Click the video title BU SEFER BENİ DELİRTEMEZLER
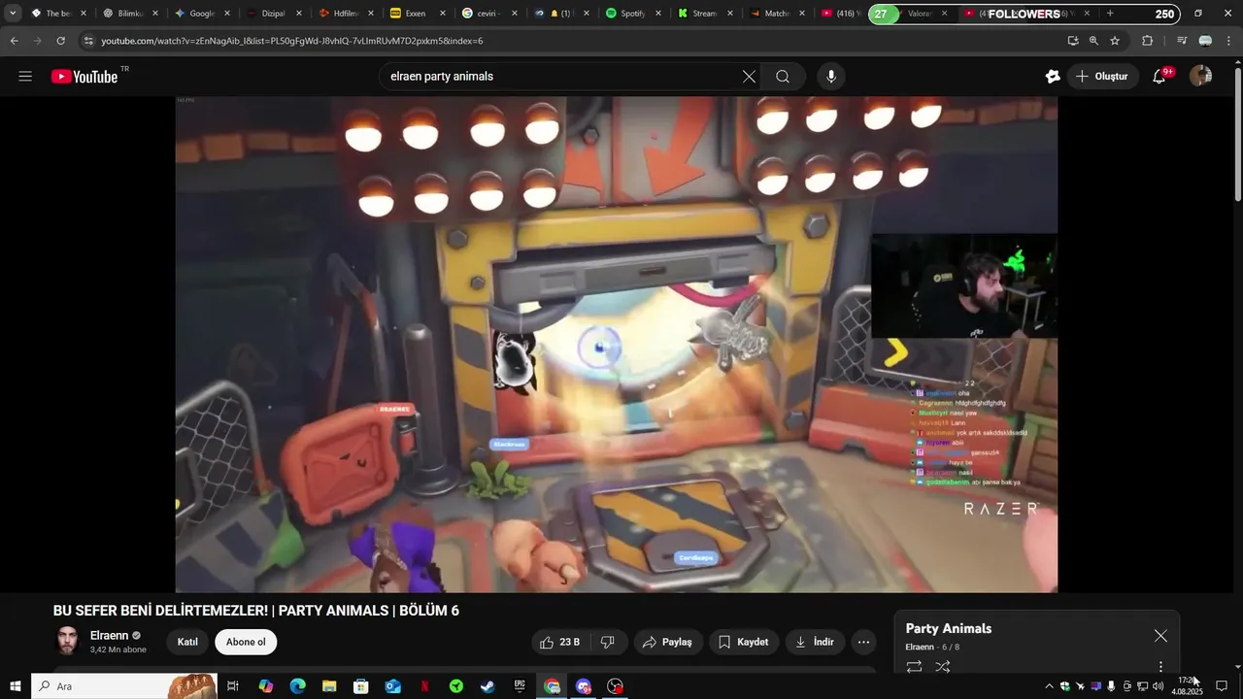The width and height of the screenshot is (1243, 699). pyautogui.click(x=256, y=611)
